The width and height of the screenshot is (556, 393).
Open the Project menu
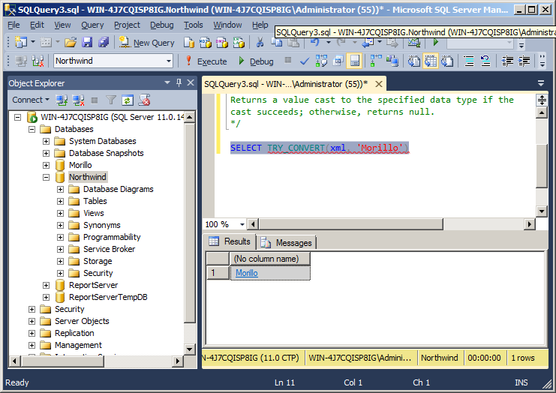coord(127,25)
